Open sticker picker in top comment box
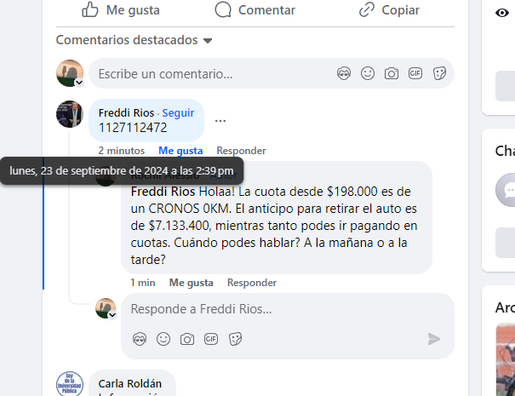Screen dimensions: 515x396 [x=439, y=73]
